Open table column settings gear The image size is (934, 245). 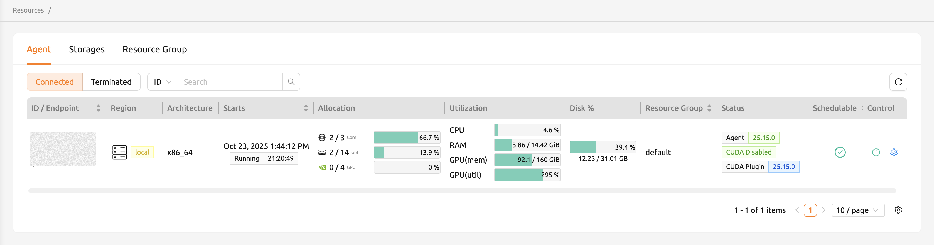[x=898, y=210]
